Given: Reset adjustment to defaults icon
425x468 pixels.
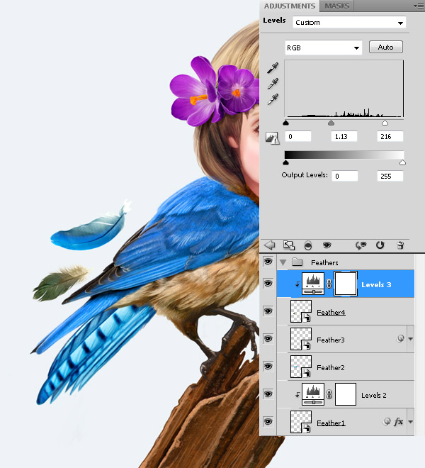Looking at the screenshot, I should (x=380, y=245).
